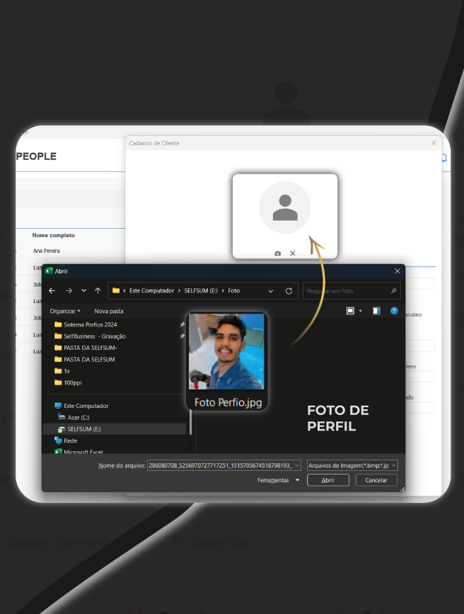Create a Nova pasta

click(x=109, y=311)
